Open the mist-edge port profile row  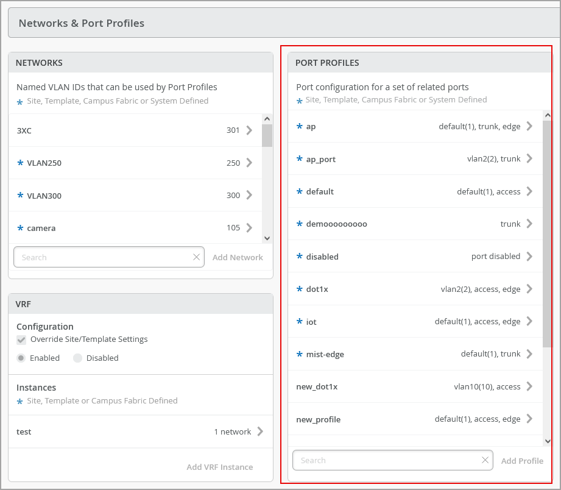click(x=414, y=354)
